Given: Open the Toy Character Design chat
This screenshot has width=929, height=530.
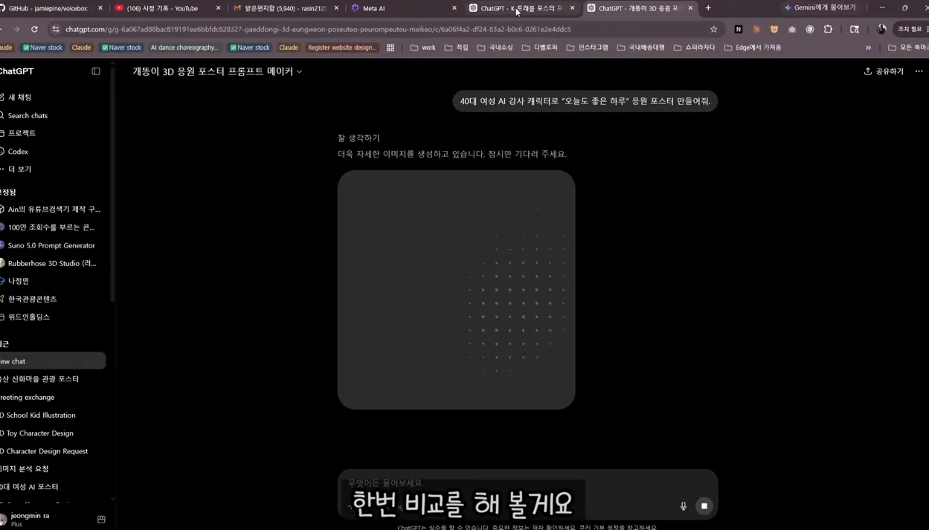Looking at the screenshot, I should tap(37, 433).
